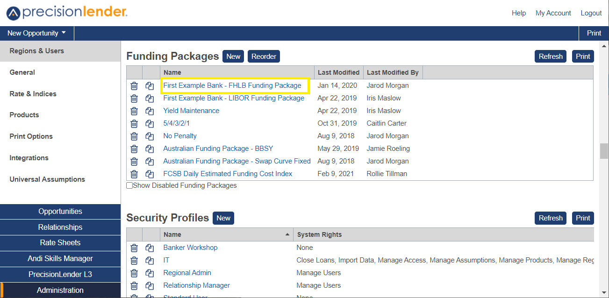
Task: Open the New Opportunity dropdown
Action: (37, 33)
